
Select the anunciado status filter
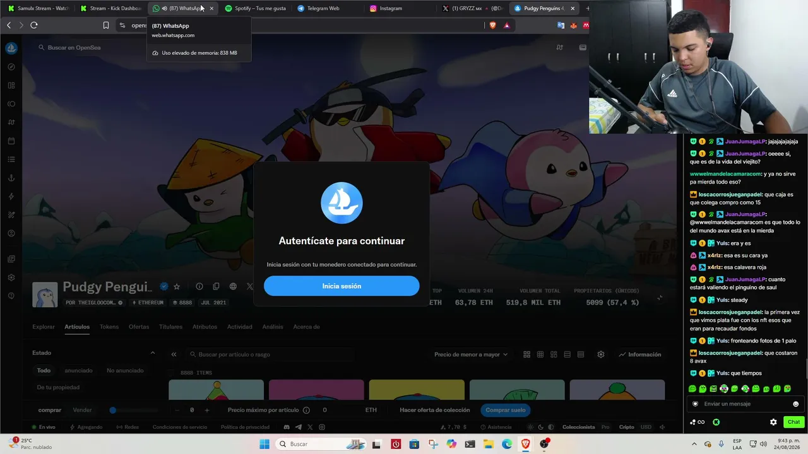(78, 371)
